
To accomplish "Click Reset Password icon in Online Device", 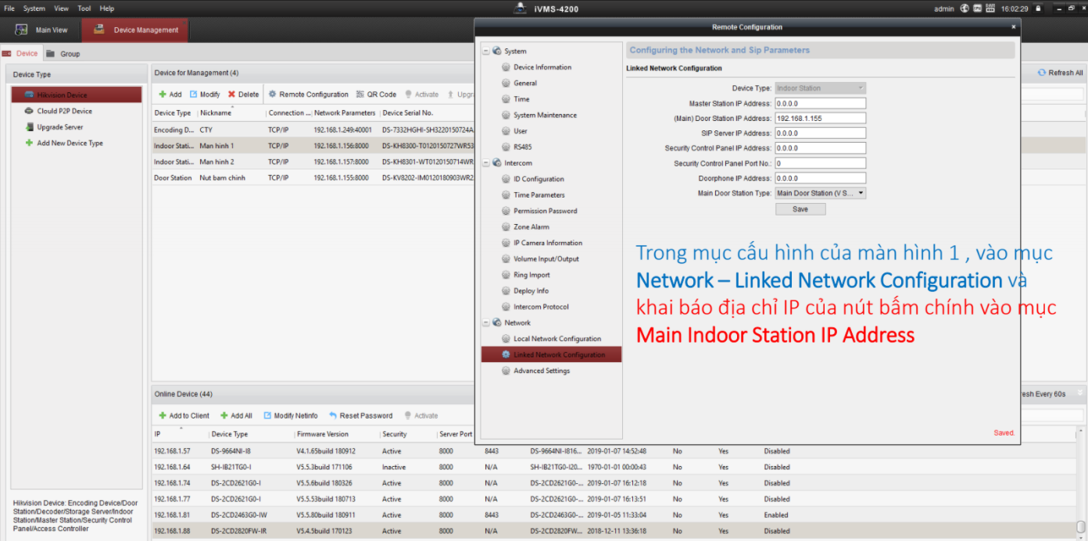I will [x=333, y=416].
